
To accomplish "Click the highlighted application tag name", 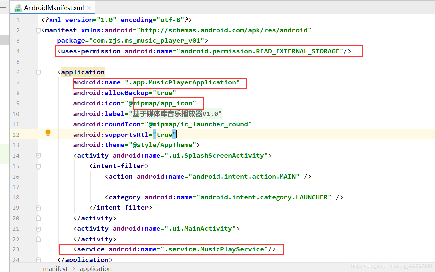I will [83, 72].
